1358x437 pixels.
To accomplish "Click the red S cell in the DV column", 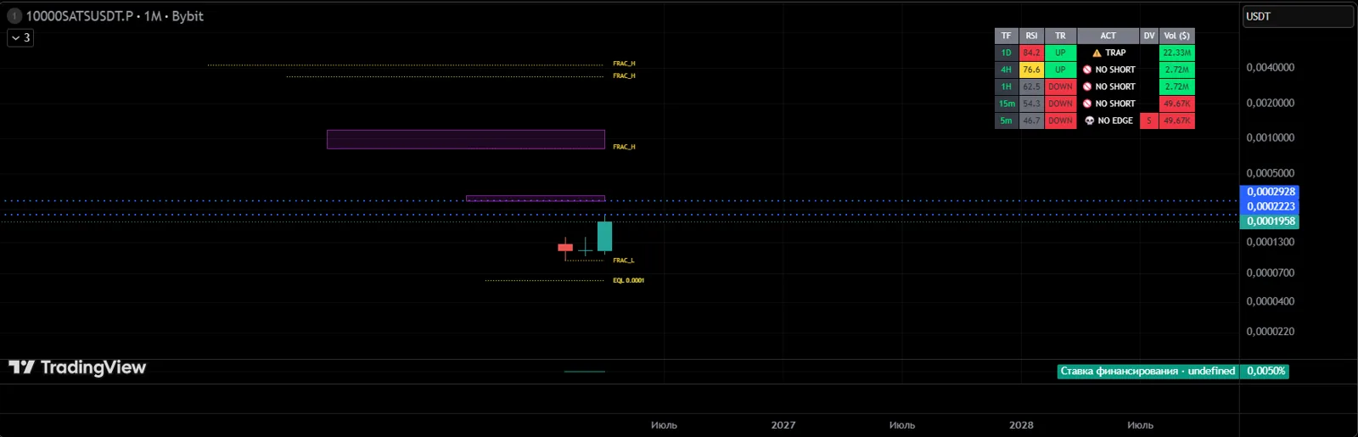I will 1149,120.
